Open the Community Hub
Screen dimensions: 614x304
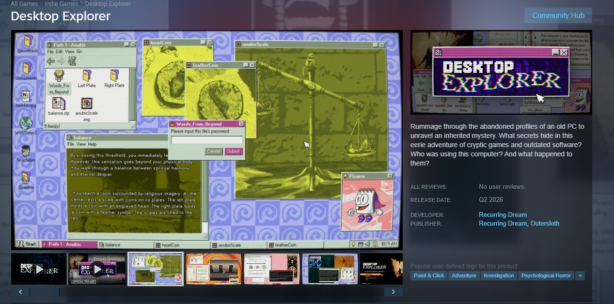pyautogui.click(x=558, y=15)
